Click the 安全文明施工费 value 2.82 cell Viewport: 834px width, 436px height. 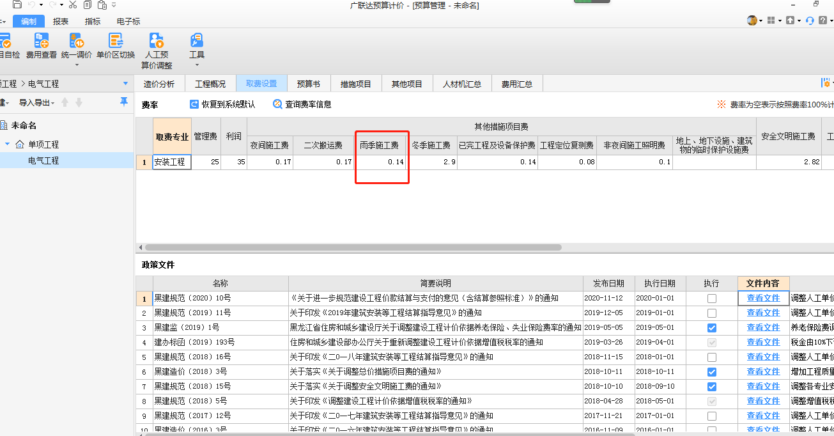pos(789,162)
